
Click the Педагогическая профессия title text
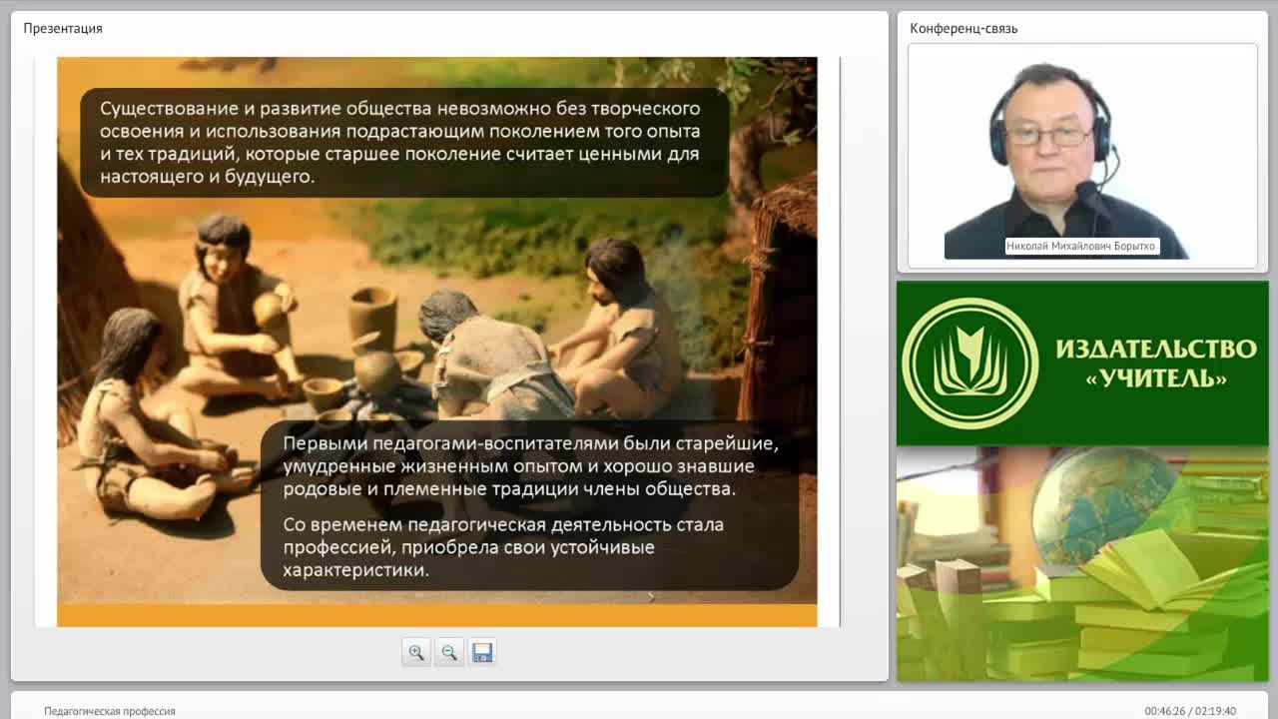click(110, 711)
